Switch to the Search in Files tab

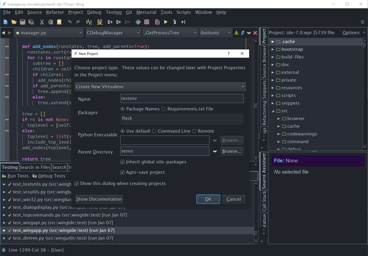(35, 167)
